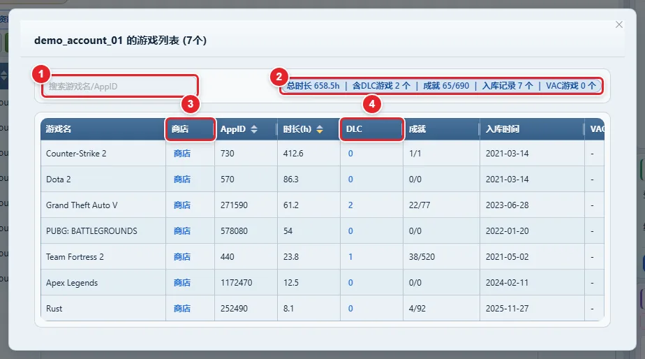645x359 pixels.
Task: Click playtime value 86.3
Action: [291, 179]
